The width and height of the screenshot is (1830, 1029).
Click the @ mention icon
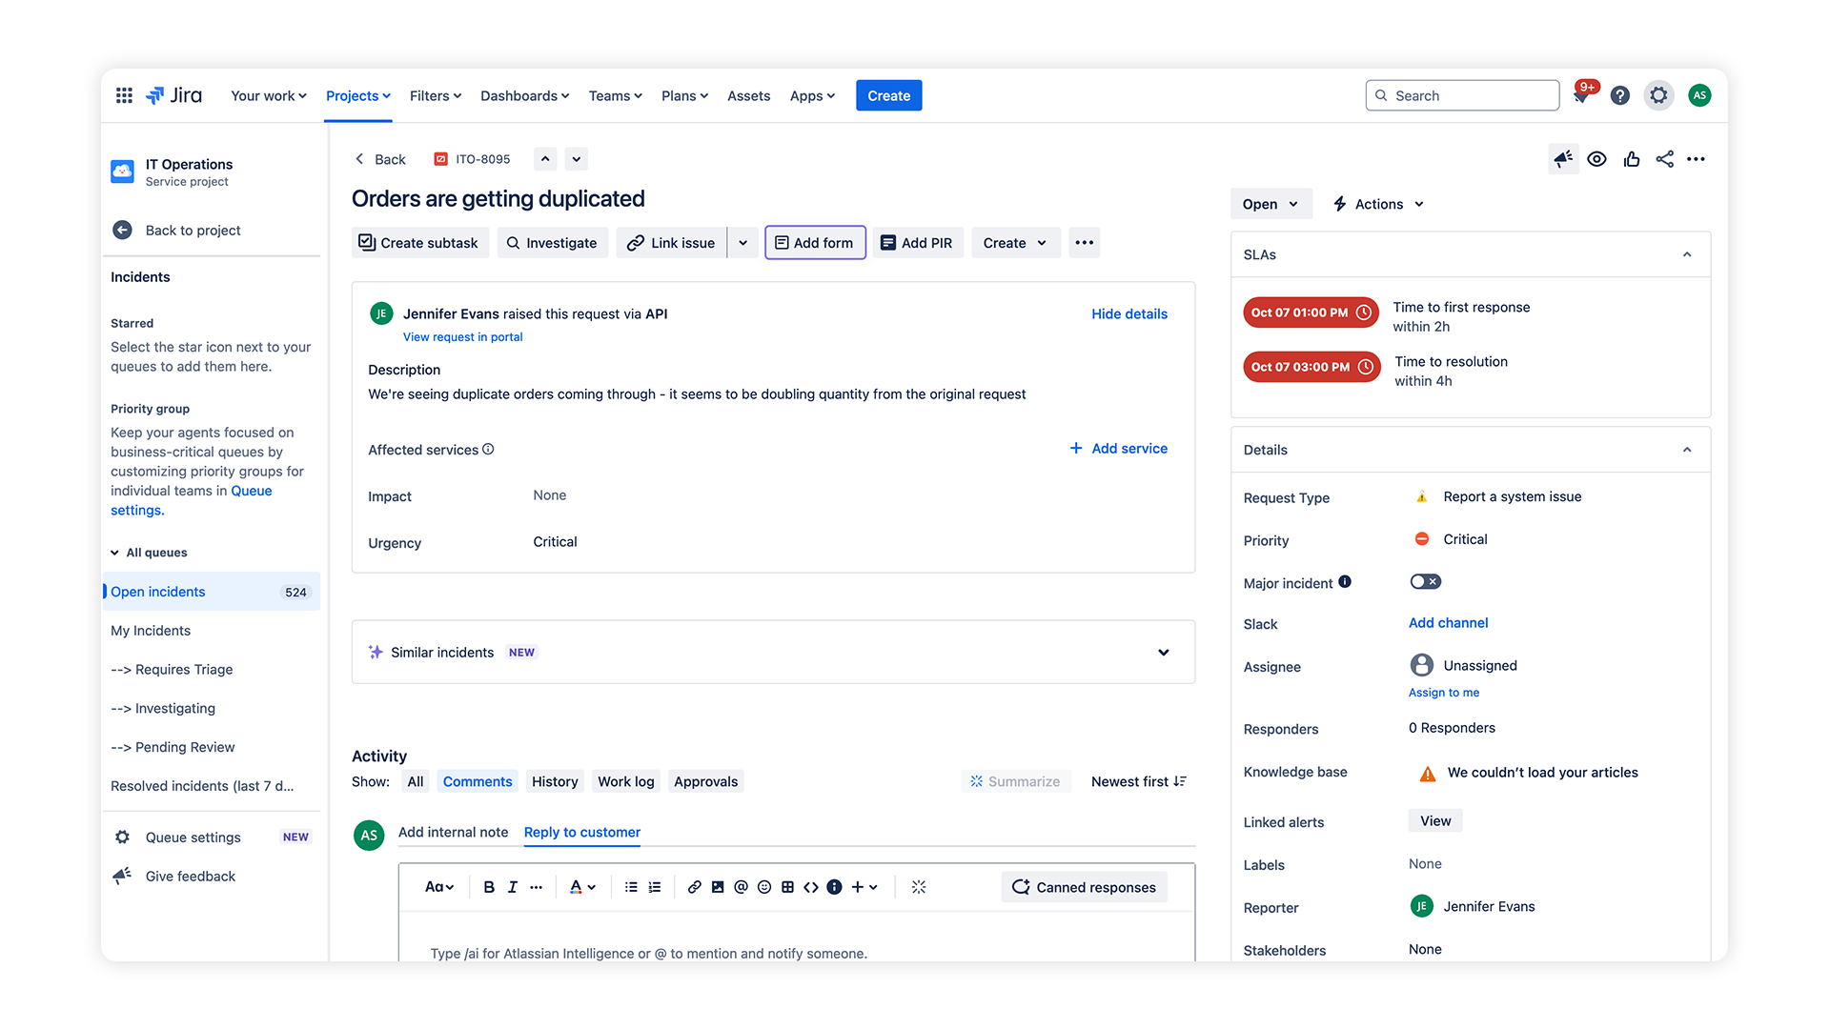pyautogui.click(x=741, y=887)
